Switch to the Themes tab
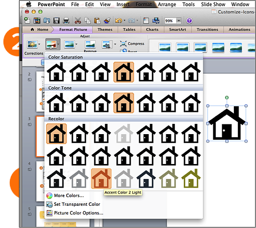256x228 pixels. click(105, 29)
